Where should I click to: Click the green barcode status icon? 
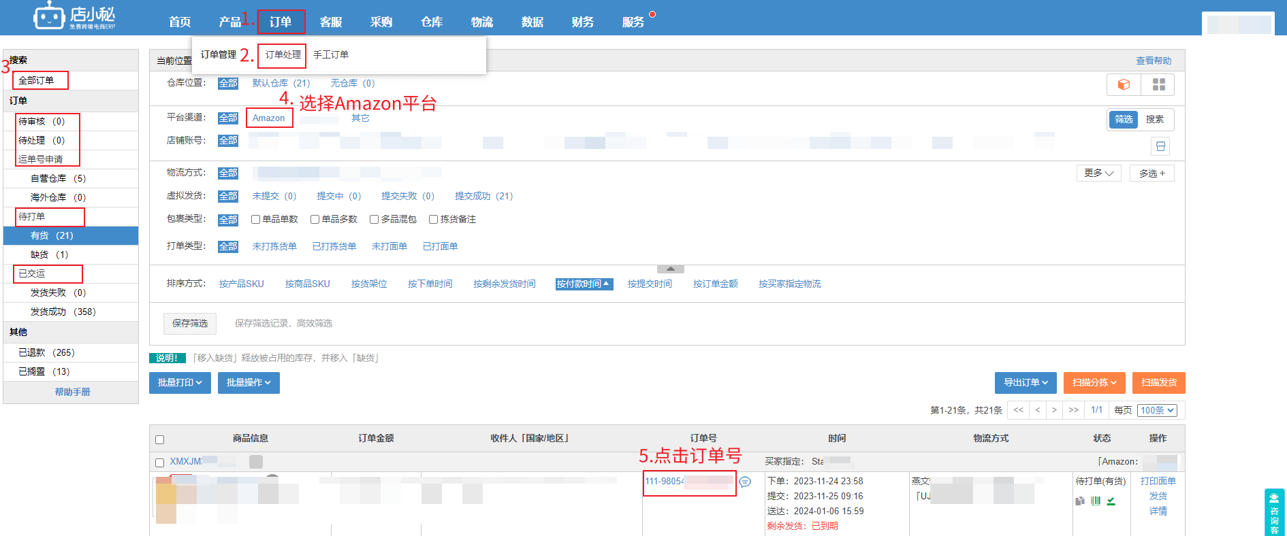1096,501
